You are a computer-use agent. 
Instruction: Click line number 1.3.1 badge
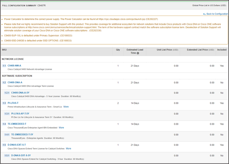(7, 114)
